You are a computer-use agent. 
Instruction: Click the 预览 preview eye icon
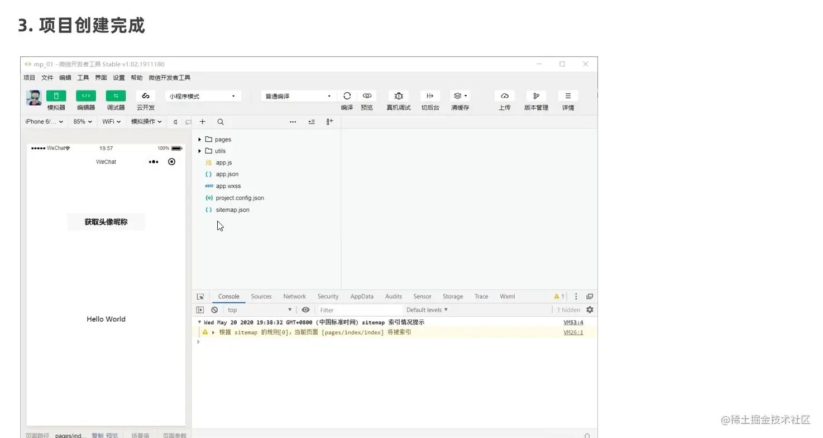[x=367, y=96]
